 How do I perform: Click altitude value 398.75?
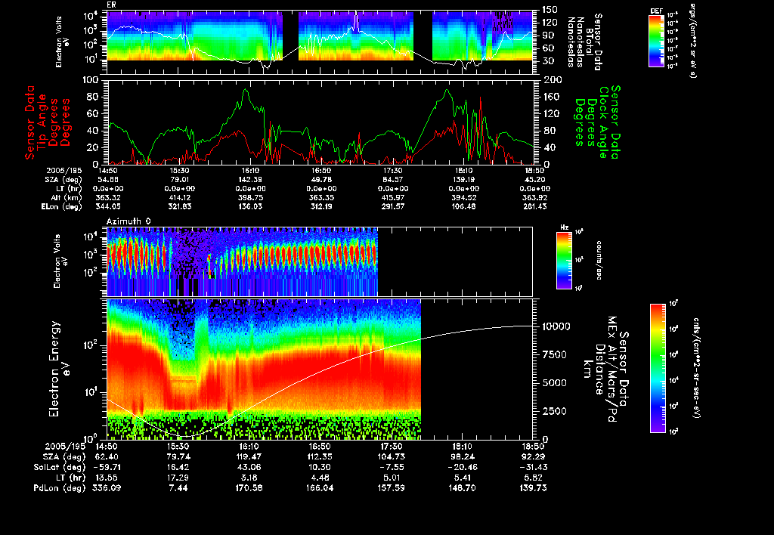point(250,197)
